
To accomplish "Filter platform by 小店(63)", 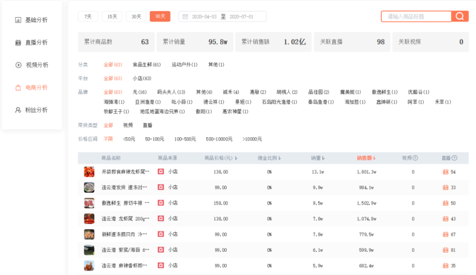I will pos(142,78).
